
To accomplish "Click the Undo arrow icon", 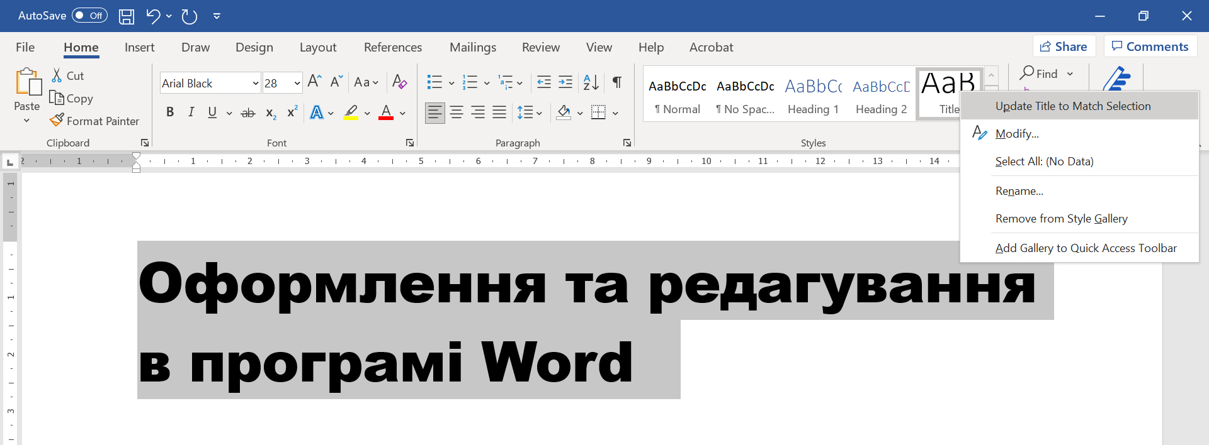I will point(153,16).
